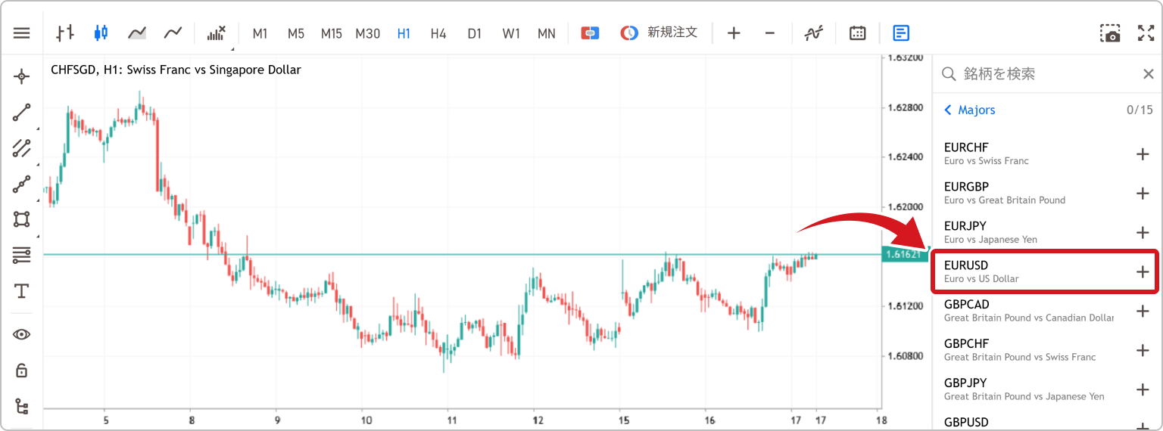The width and height of the screenshot is (1163, 431).
Task: Select the GBPJPY symbol row
Action: pyautogui.click(x=1047, y=389)
